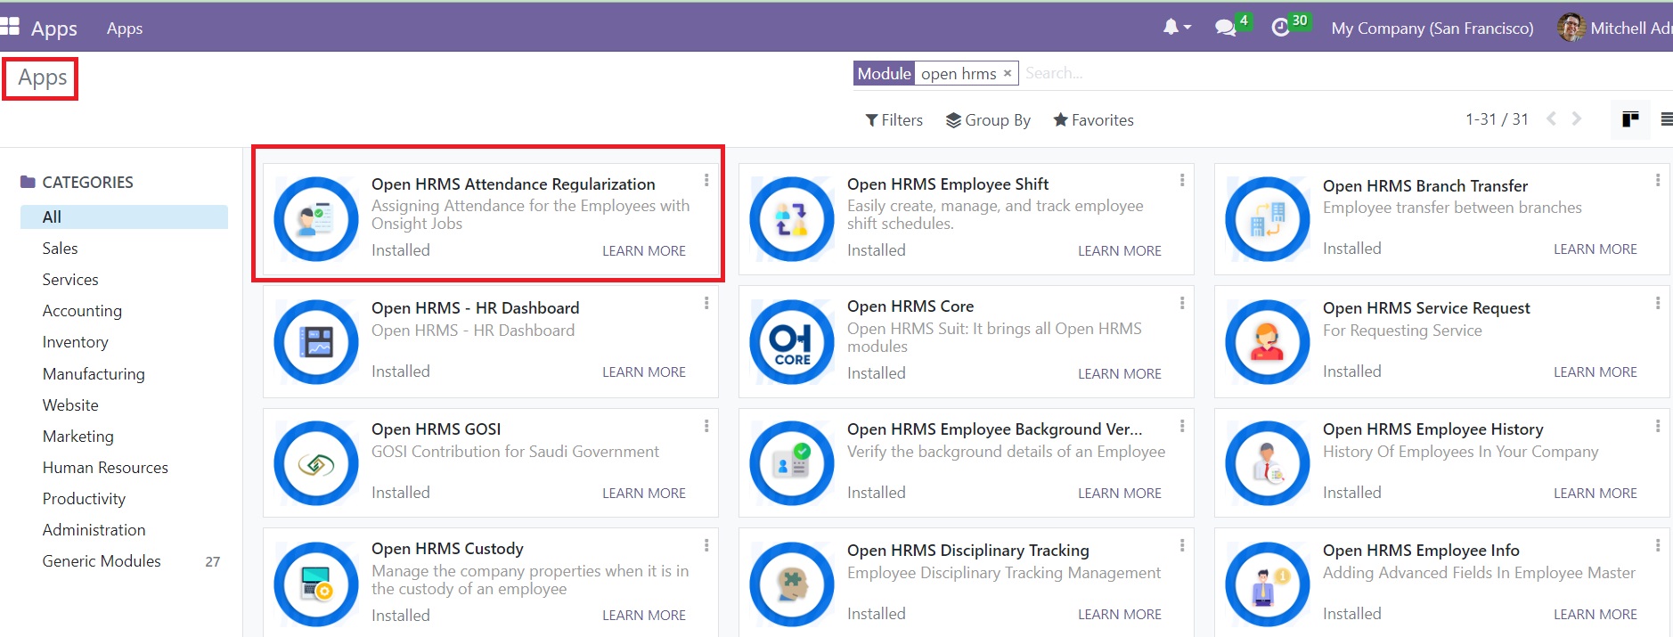
Task: Expand the Group By dropdown
Action: click(988, 120)
